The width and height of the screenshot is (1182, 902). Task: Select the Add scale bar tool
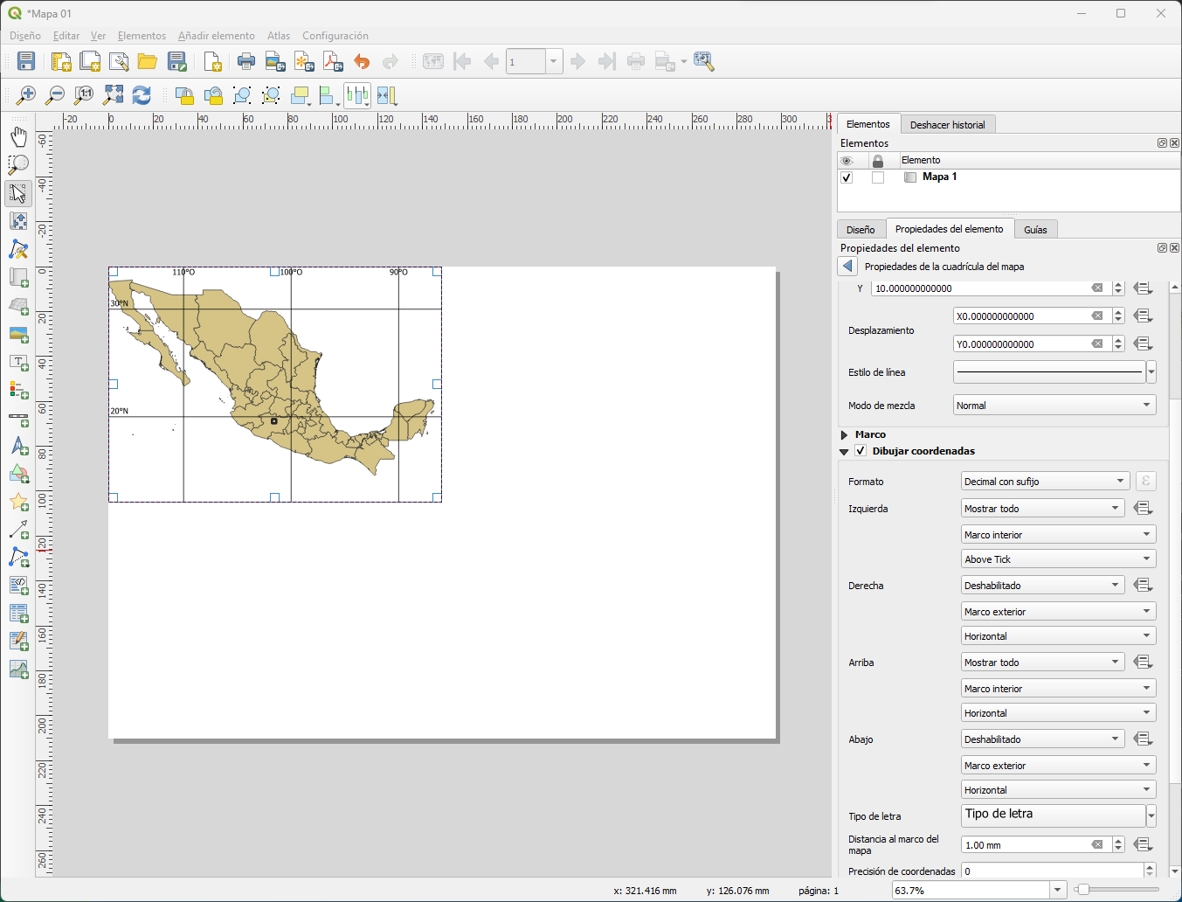[18, 419]
